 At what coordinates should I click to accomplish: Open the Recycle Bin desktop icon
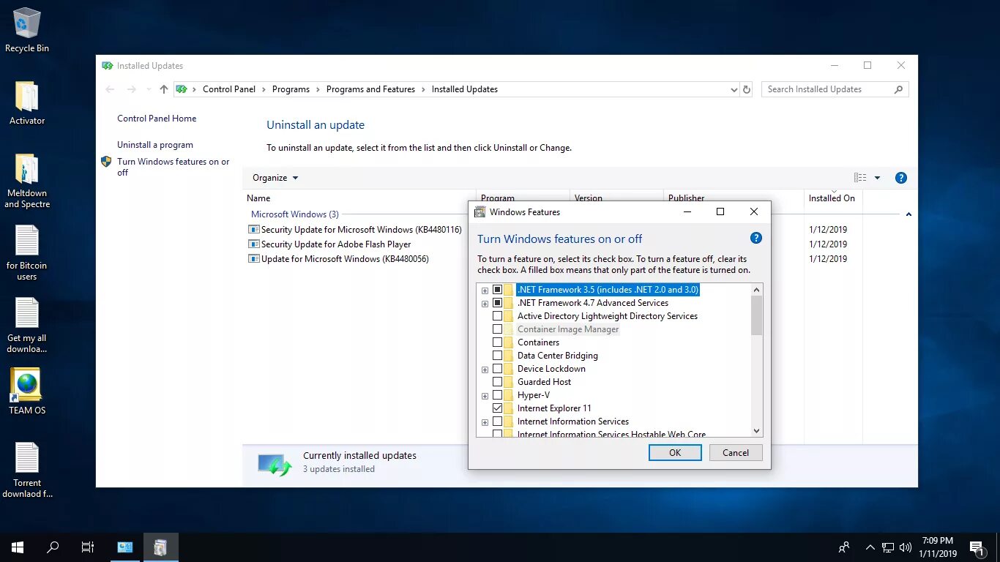click(27, 29)
